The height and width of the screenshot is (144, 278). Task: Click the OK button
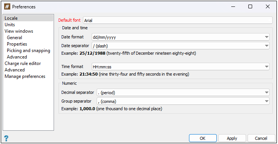[203, 138]
